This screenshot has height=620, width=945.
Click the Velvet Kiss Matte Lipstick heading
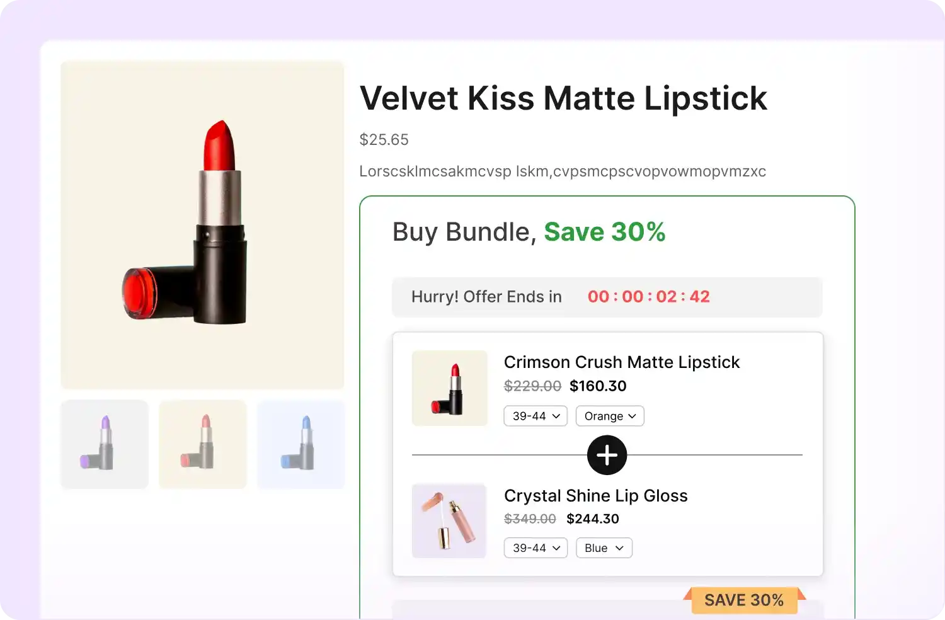(563, 98)
